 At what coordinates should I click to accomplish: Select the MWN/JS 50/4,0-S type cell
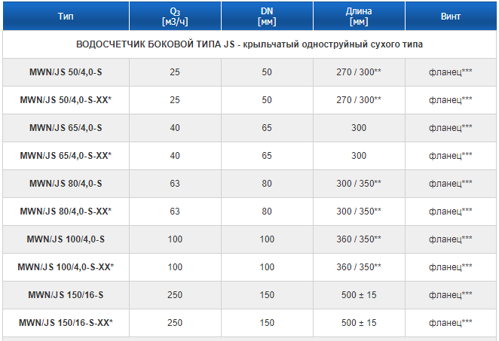66,72
